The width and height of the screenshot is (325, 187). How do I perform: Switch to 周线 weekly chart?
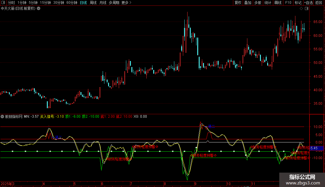pos(93,3)
